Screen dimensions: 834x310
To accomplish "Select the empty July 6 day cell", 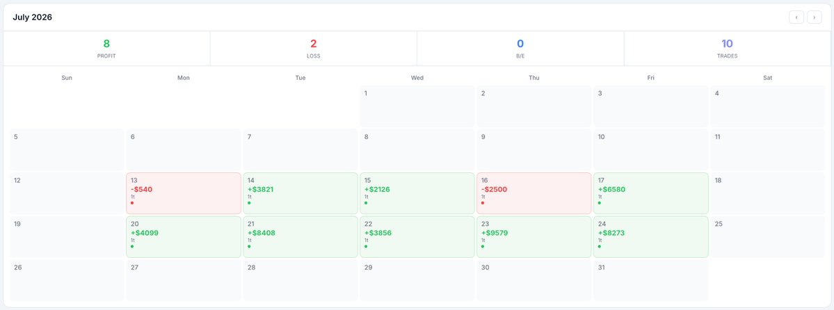I will pyautogui.click(x=184, y=150).
